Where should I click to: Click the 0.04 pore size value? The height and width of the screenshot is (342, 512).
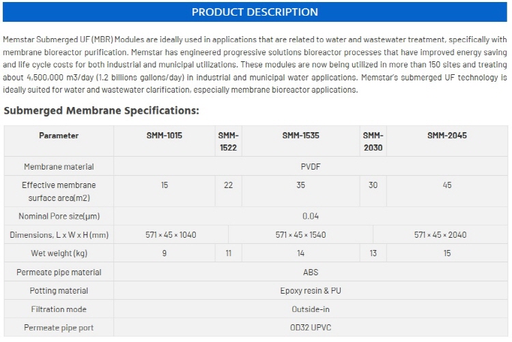tap(311, 216)
